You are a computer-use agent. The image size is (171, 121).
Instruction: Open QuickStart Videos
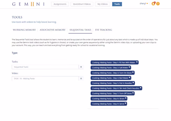coord(82,4)
